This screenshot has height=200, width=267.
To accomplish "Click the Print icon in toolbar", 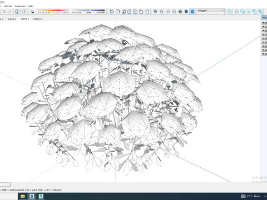I will coord(17,12).
